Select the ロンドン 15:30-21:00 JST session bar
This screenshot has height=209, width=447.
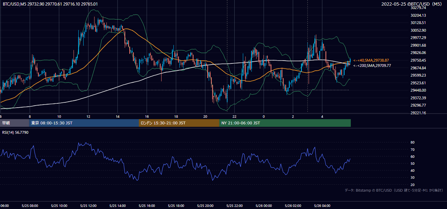(x=179, y=123)
